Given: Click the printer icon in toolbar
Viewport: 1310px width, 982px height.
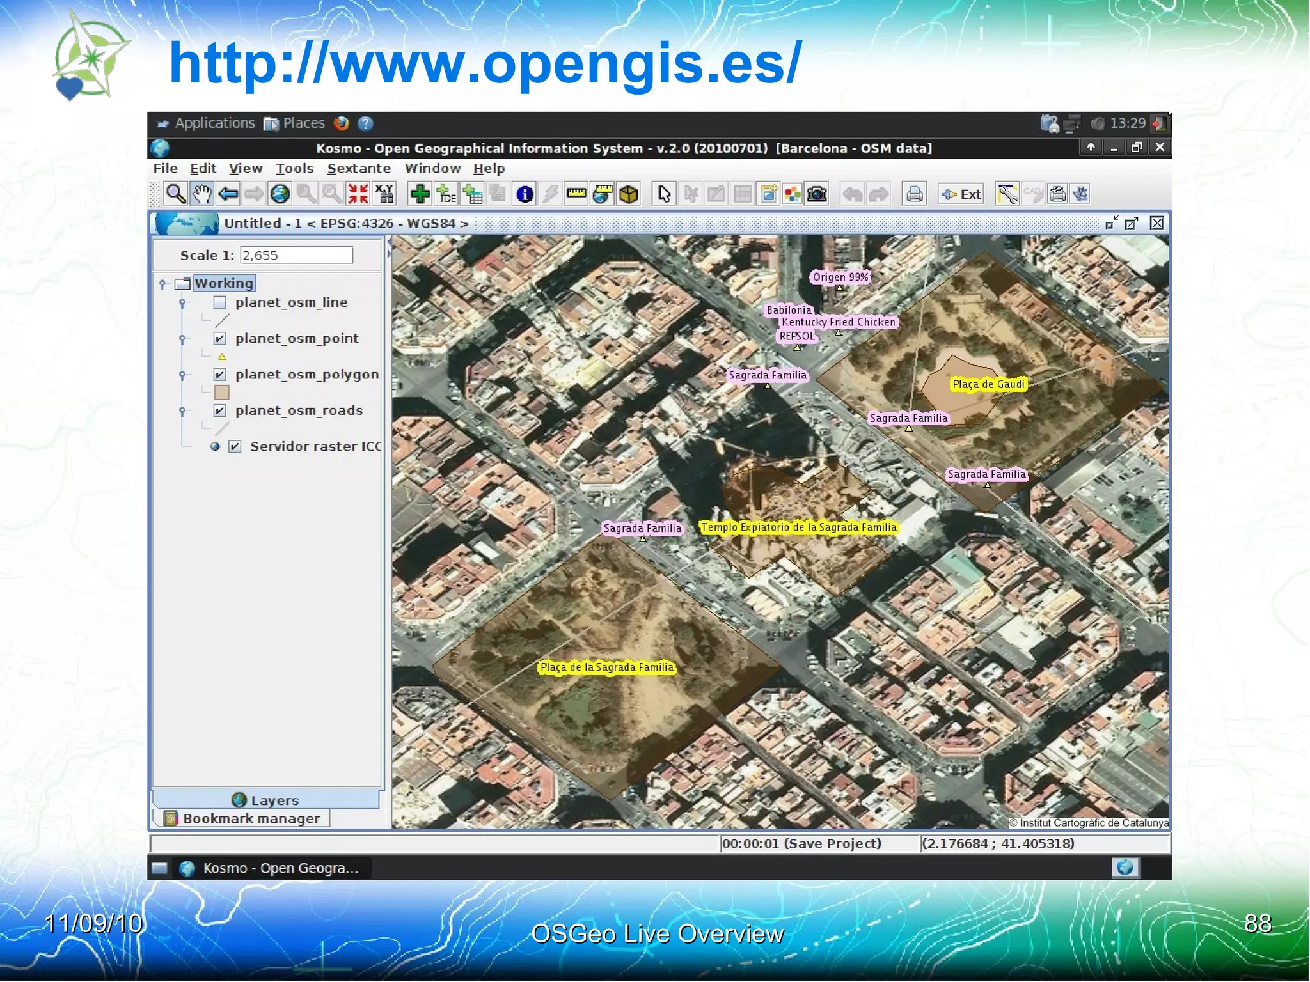Looking at the screenshot, I should tap(915, 194).
